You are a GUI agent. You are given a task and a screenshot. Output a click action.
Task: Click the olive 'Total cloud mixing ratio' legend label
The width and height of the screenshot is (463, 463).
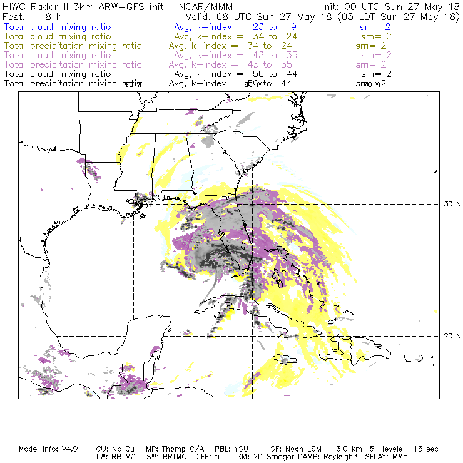point(58,36)
